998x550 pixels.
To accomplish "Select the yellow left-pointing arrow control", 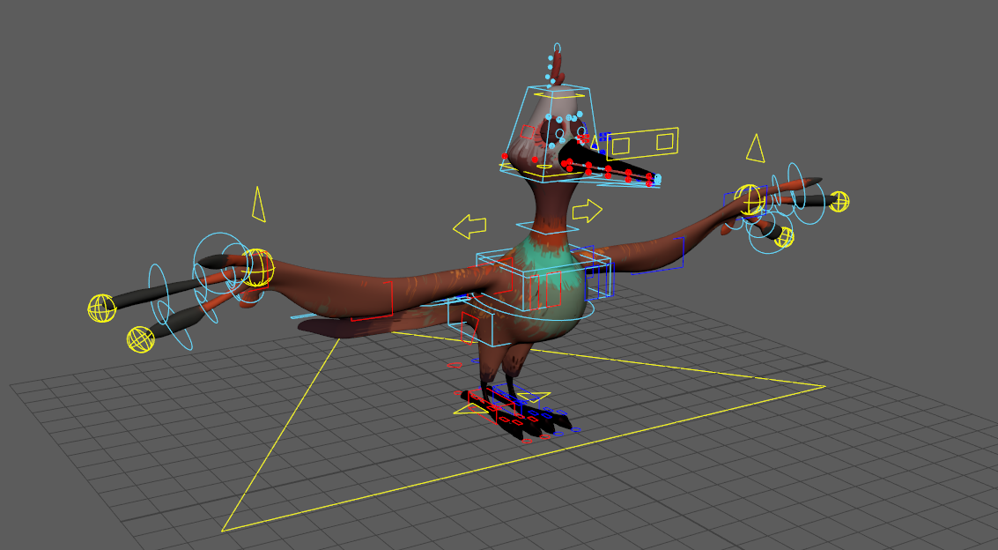I will (x=469, y=226).
